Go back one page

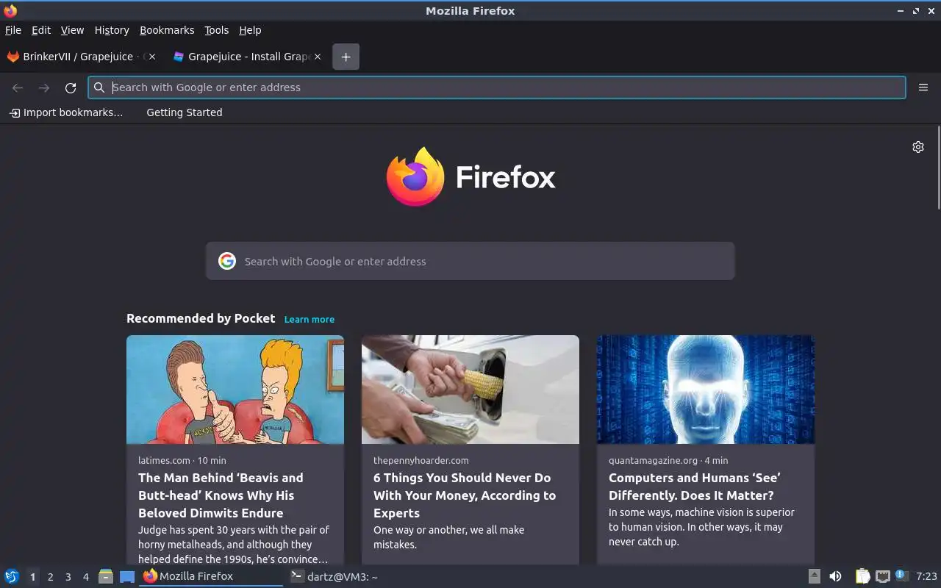(x=18, y=87)
